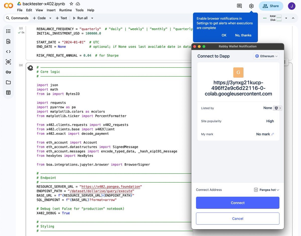The image size is (301, 236).
Task: Open the Listed by shield details
Action: (x=277, y=108)
